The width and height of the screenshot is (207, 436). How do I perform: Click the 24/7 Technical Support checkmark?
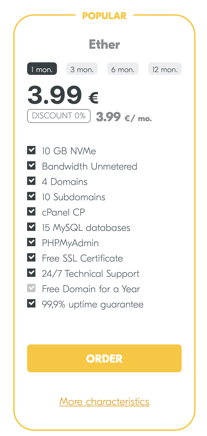coord(31,273)
